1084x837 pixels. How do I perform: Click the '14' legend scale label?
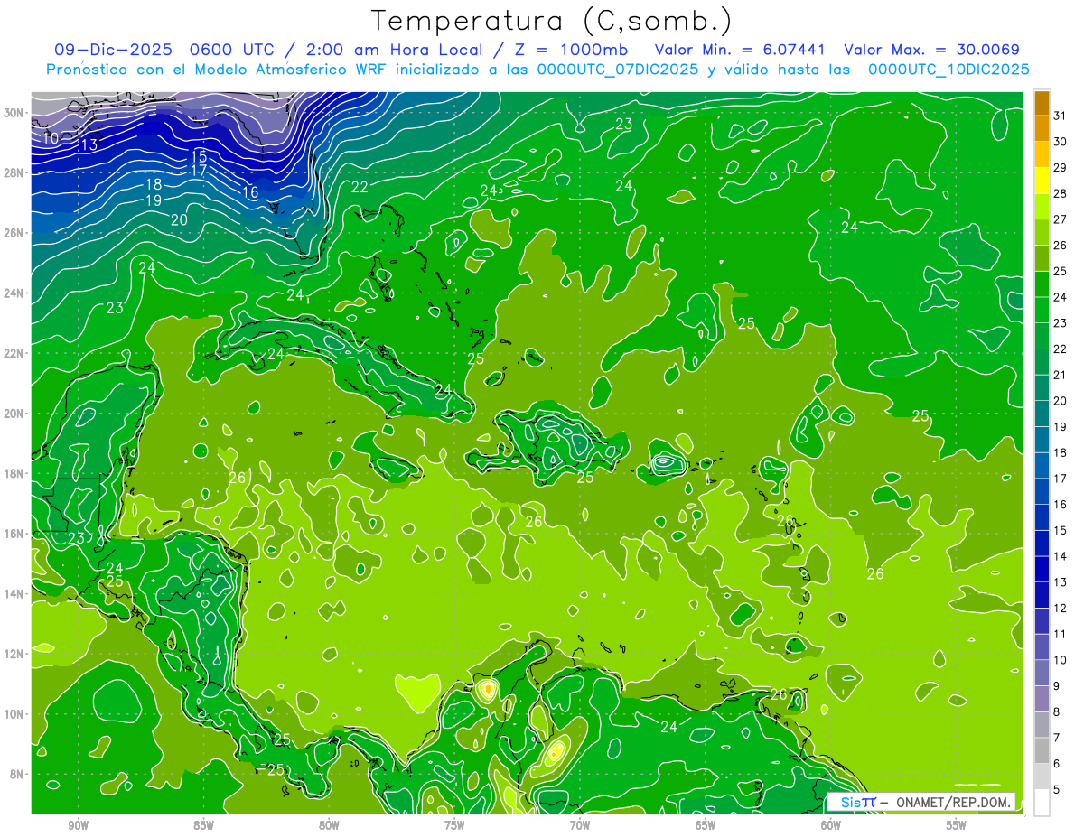[x=1061, y=556]
